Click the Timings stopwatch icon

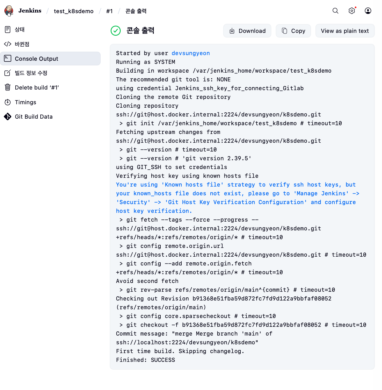(x=8, y=102)
